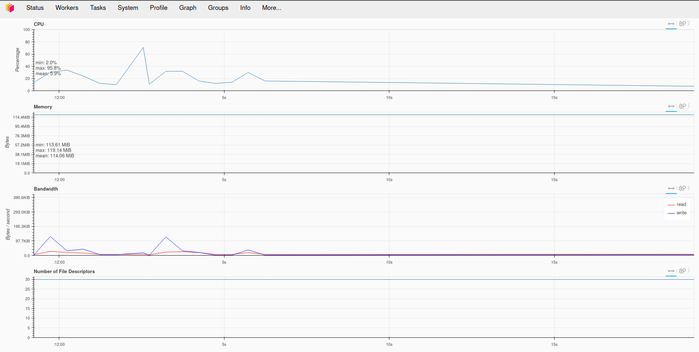
Task: Click the red read line swatch in legend
Action: tap(671, 205)
